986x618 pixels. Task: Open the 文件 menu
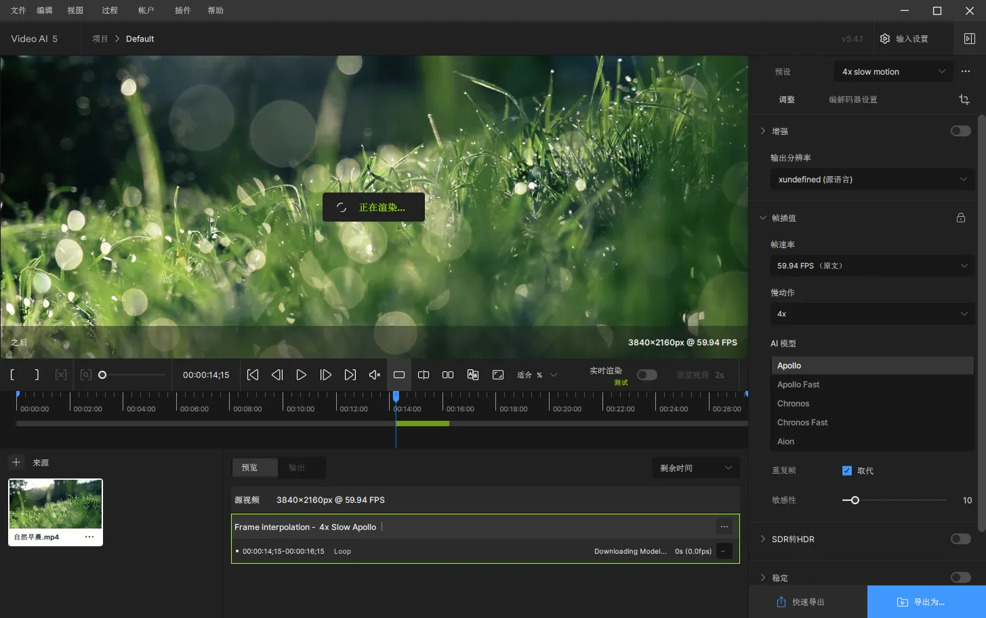click(18, 10)
